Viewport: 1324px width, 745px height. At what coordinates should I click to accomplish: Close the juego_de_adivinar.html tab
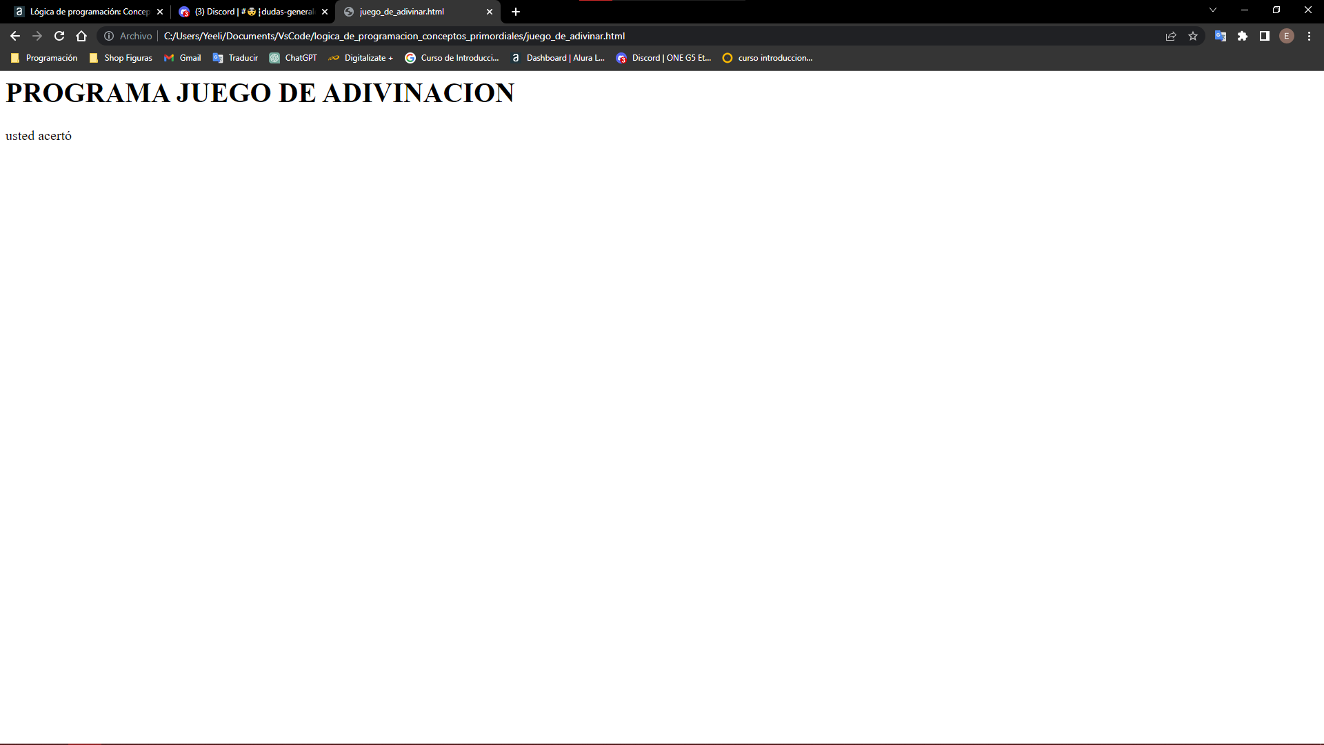[x=490, y=12]
